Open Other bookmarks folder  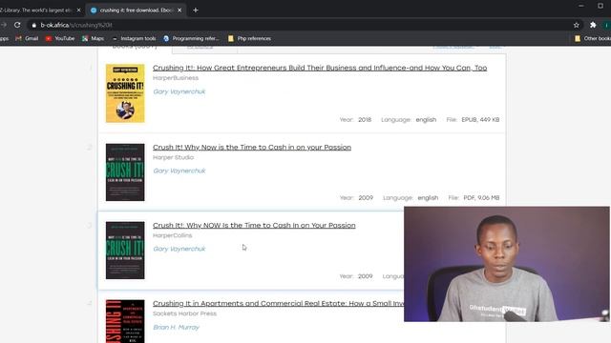(593, 38)
